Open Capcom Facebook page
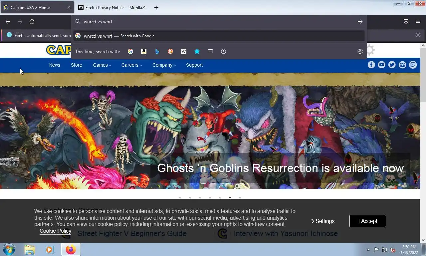 coord(371,65)
